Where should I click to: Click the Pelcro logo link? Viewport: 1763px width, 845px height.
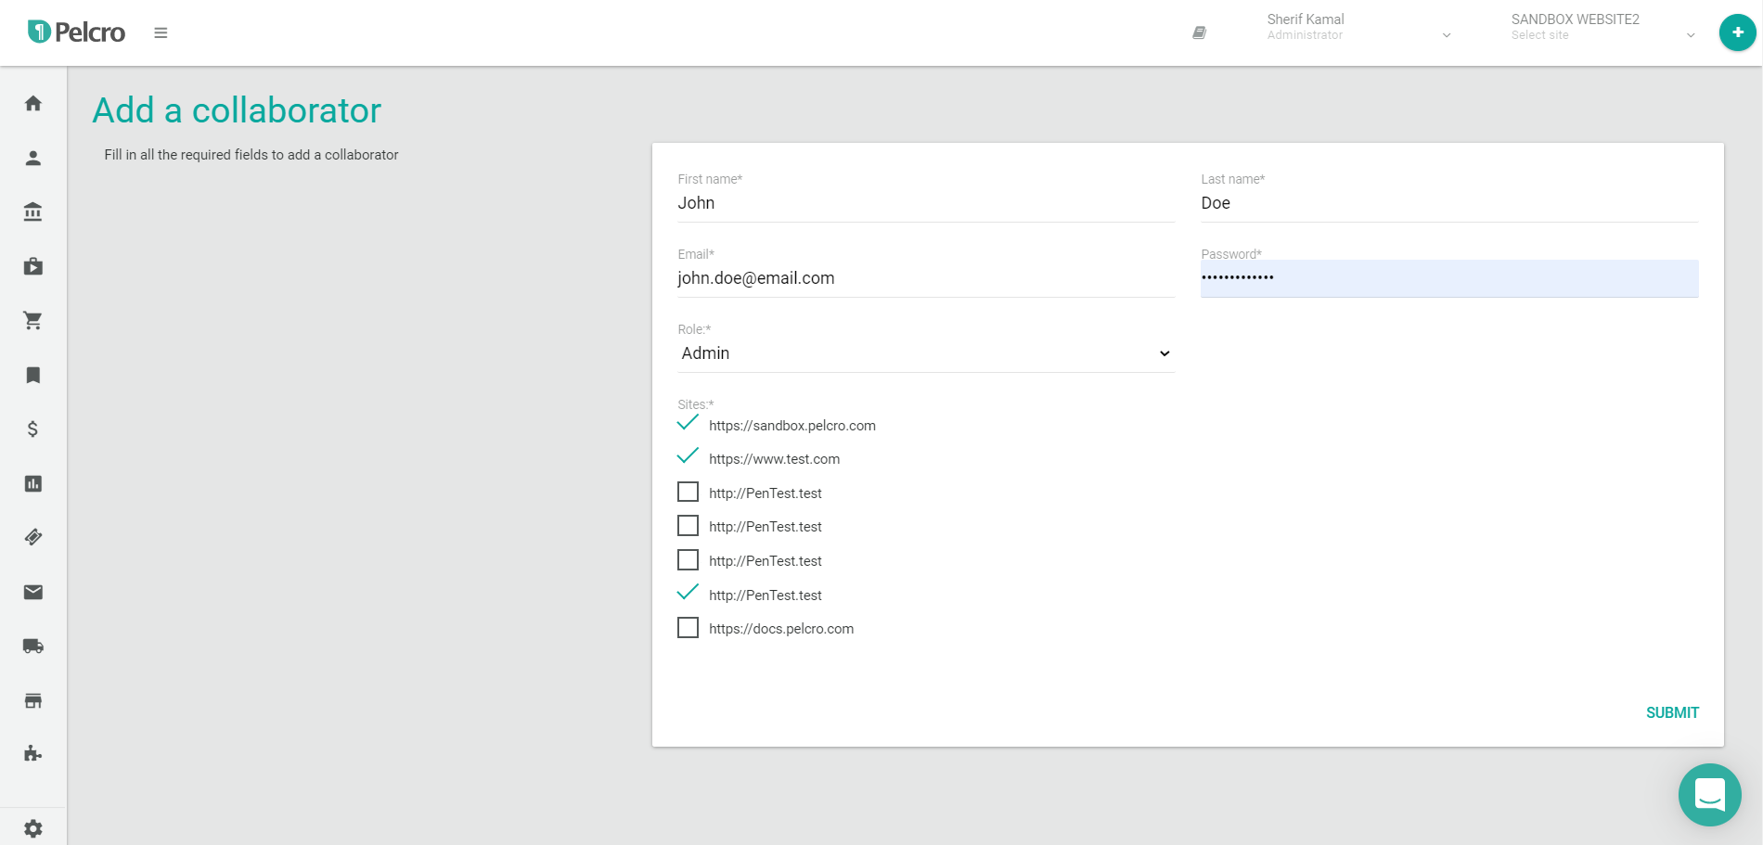tap(76, 32)
